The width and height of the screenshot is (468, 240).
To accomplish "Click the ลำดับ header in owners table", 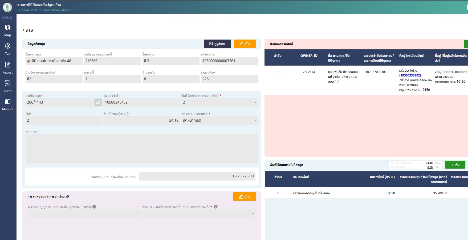I will [278, 56].
